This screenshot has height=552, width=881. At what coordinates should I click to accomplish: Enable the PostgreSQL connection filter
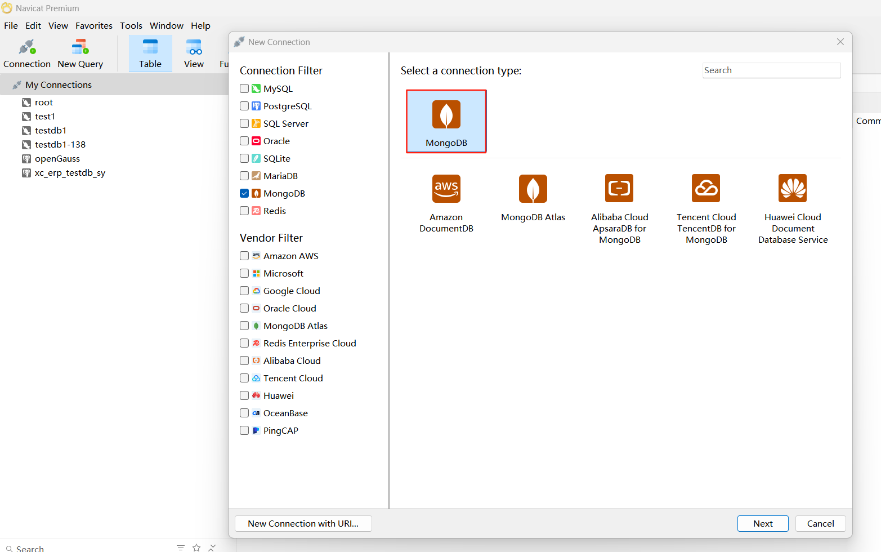click(244, 106)
